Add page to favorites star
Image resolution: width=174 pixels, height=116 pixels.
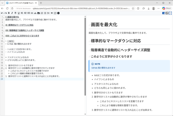click(x=133, y=8)
